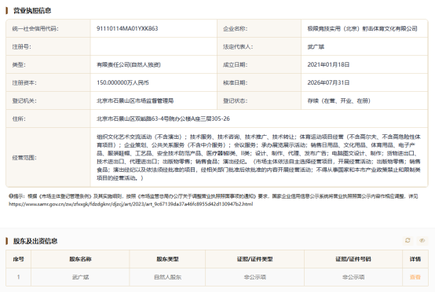Click the 股东类型 column header

(167, 259)
